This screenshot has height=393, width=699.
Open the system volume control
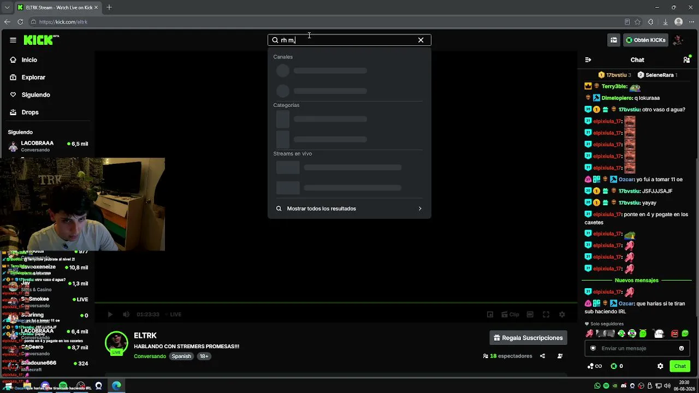667,386
